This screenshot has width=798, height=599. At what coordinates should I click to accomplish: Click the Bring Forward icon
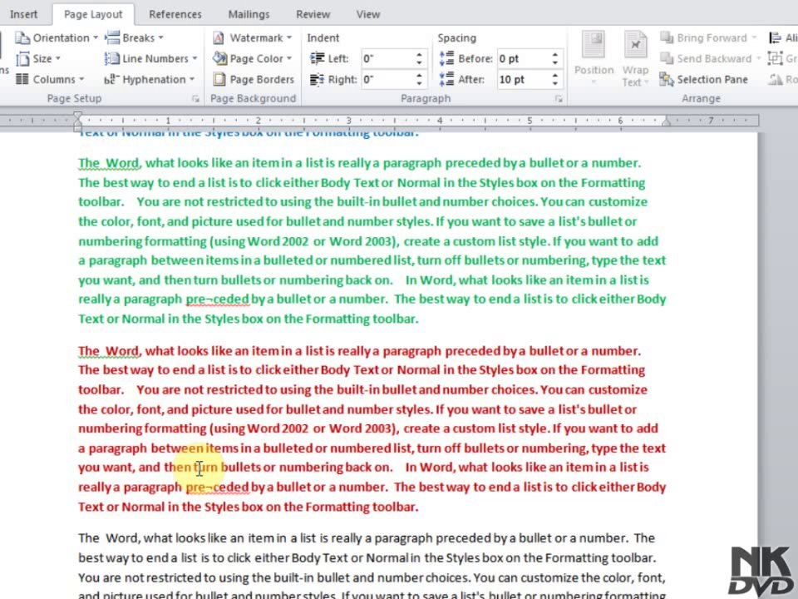coord(667,37)
